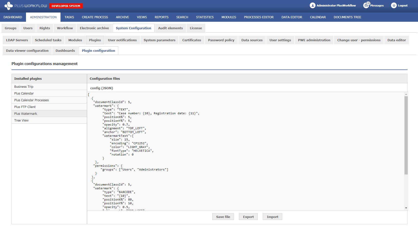Viewport: 418px width, 226px height.
Task: Click the config editor vertical scrollbar thumb
Action: click(x=406, y=135)
